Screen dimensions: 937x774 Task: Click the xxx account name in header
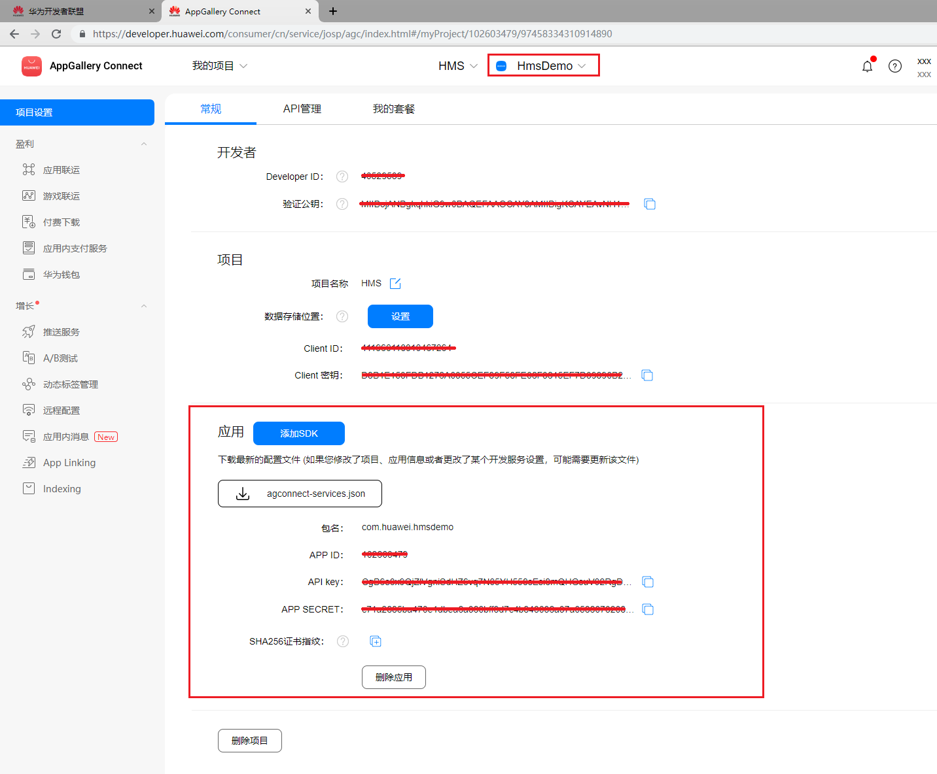tap(924, 61)
